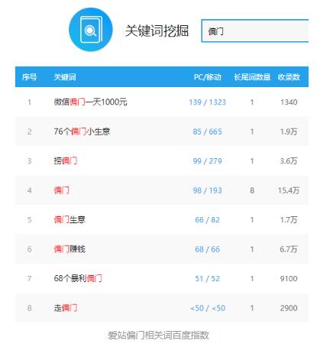Screen dimensions: 317x347
Task: Open keyword 76个偏门小生意
Action: (x=82, y=131)
